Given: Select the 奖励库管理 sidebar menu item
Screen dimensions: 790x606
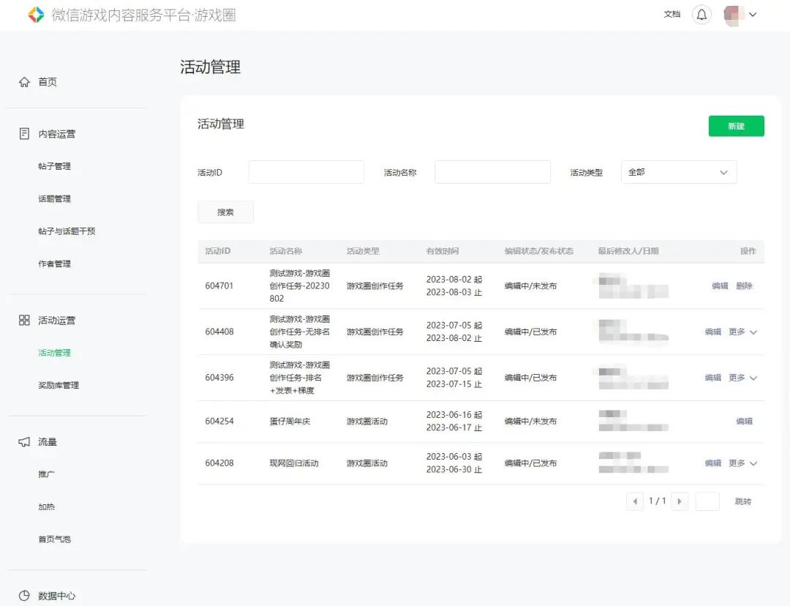Looking at the screenshot, I should point(57,385).
